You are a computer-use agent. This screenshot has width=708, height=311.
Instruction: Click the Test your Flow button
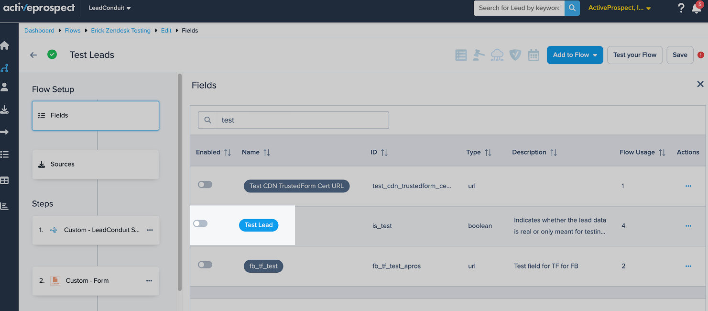tap(634, 55)
